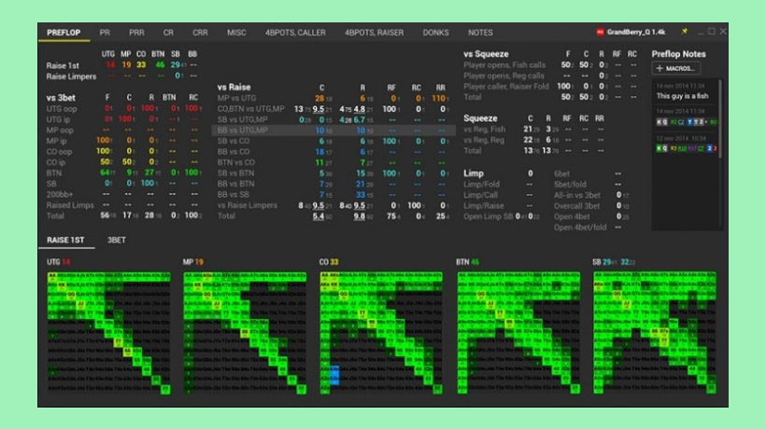The width and height of the screenshot is (766, 429).
Task: Click the pin window icon
Action: point(685,32)
